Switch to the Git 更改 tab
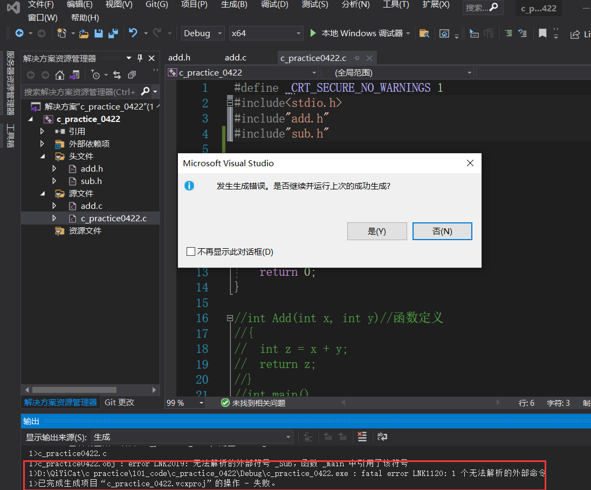The height and width of the screenshot is (490, 591). [120, 403]
